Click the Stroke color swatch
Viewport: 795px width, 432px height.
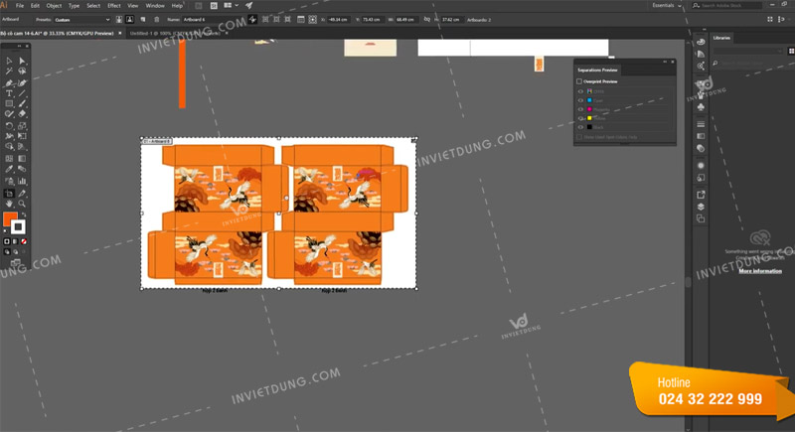point(18,226)
